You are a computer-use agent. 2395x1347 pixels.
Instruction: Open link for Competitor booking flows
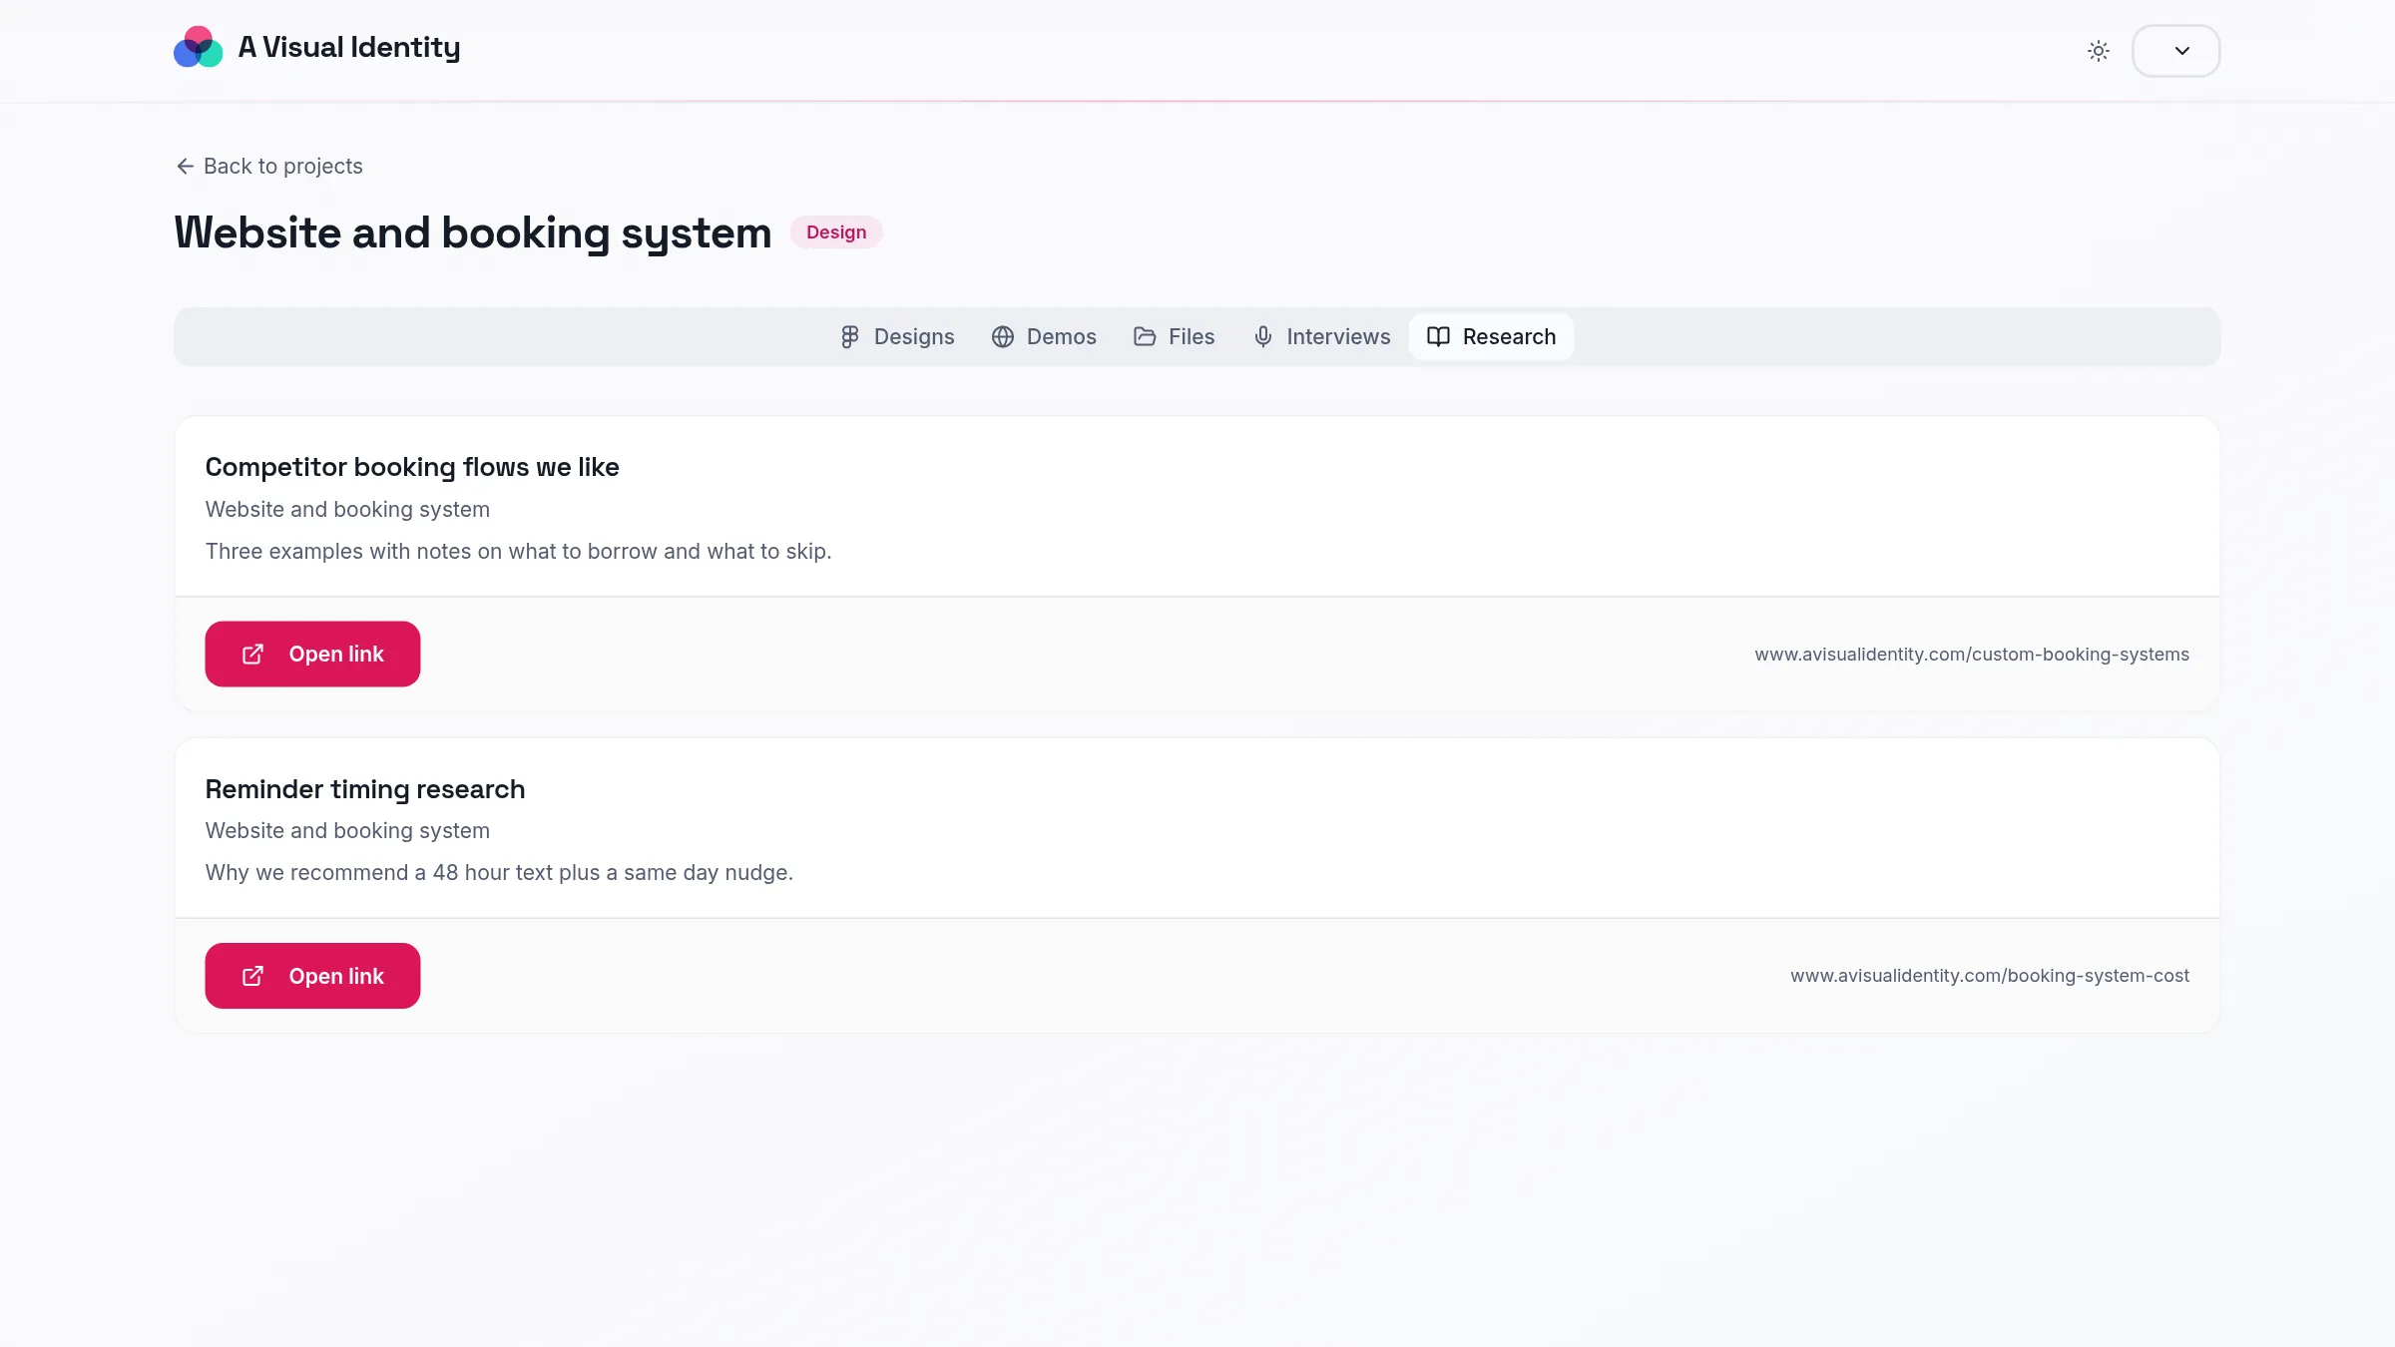(312, 655)
